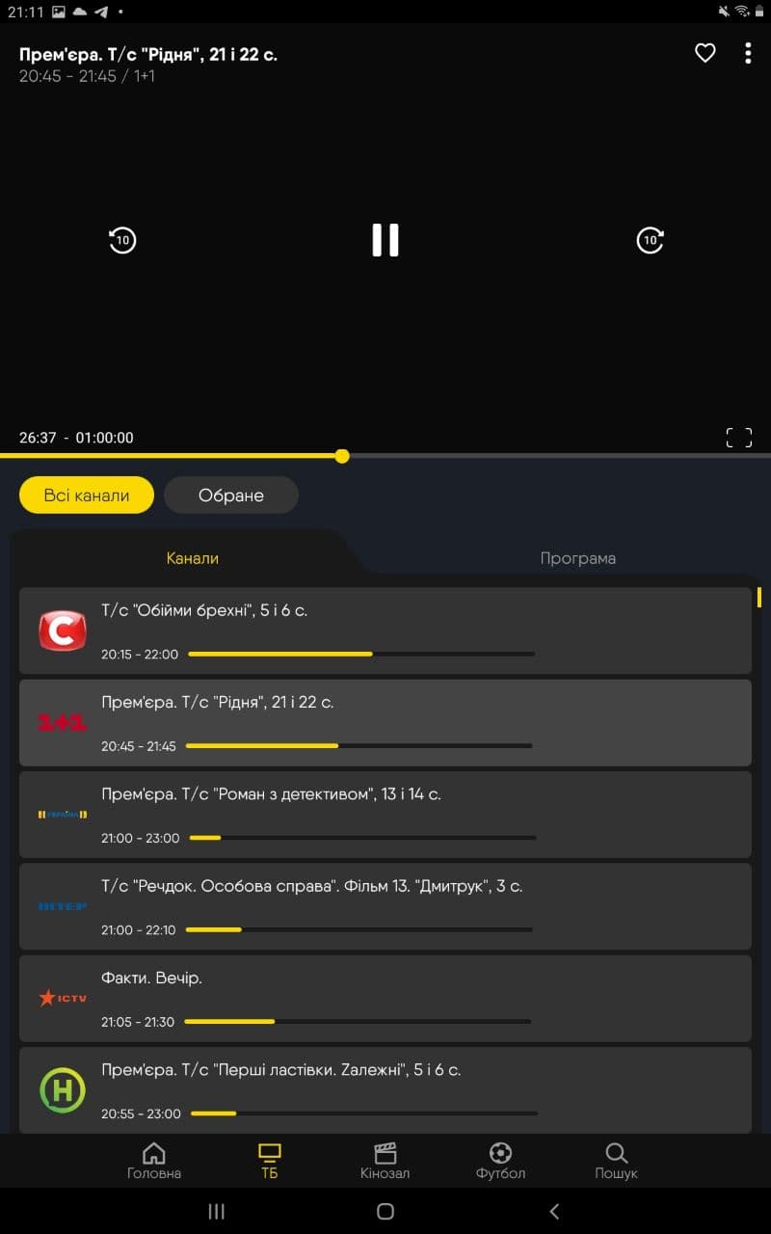Select the СТБ channel with Обійми брехні
This screenshot has width=771, height=1234.
coord(385,630)
